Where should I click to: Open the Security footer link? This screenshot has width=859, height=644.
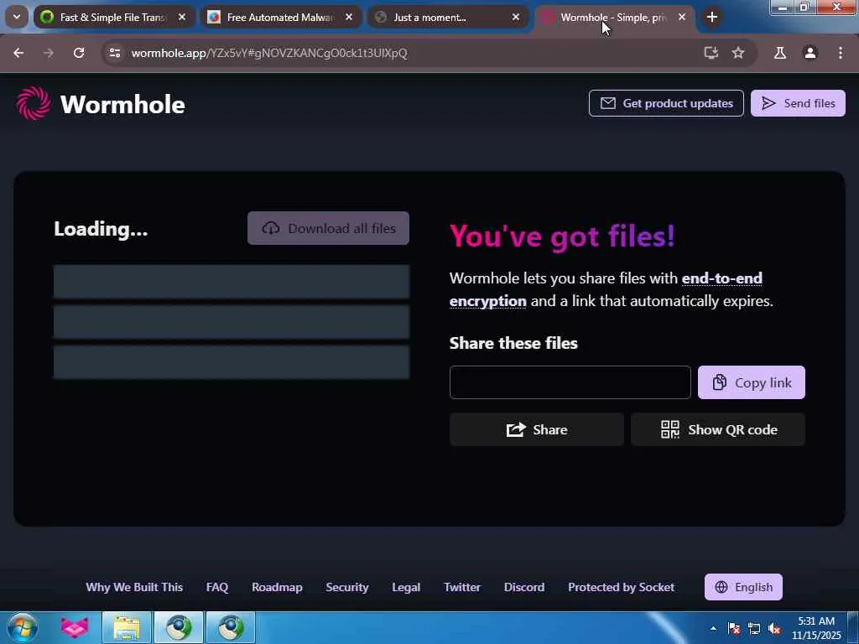pyautogui.click(x=346, y=587)
